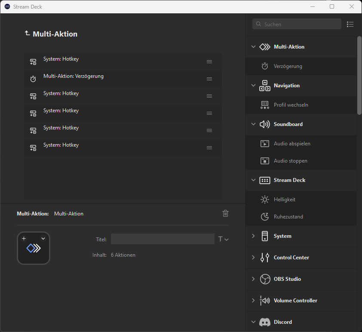Image resolution: width=362 pixels, height=332 pixels.
Task: Select the Profil wechseln action
Action: point(291,105)
